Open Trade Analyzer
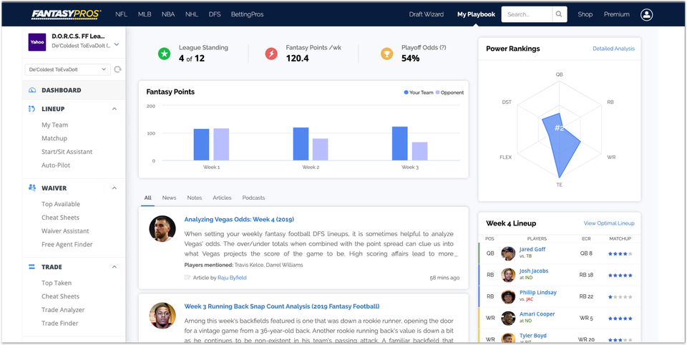This screenshot has width=687, height=345. 63,310
